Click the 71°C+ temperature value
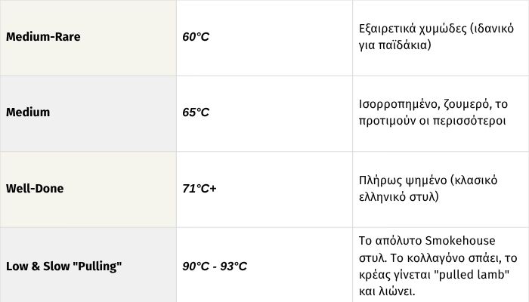The width and height of the screenshot is (529, 302). coord(200,189)
